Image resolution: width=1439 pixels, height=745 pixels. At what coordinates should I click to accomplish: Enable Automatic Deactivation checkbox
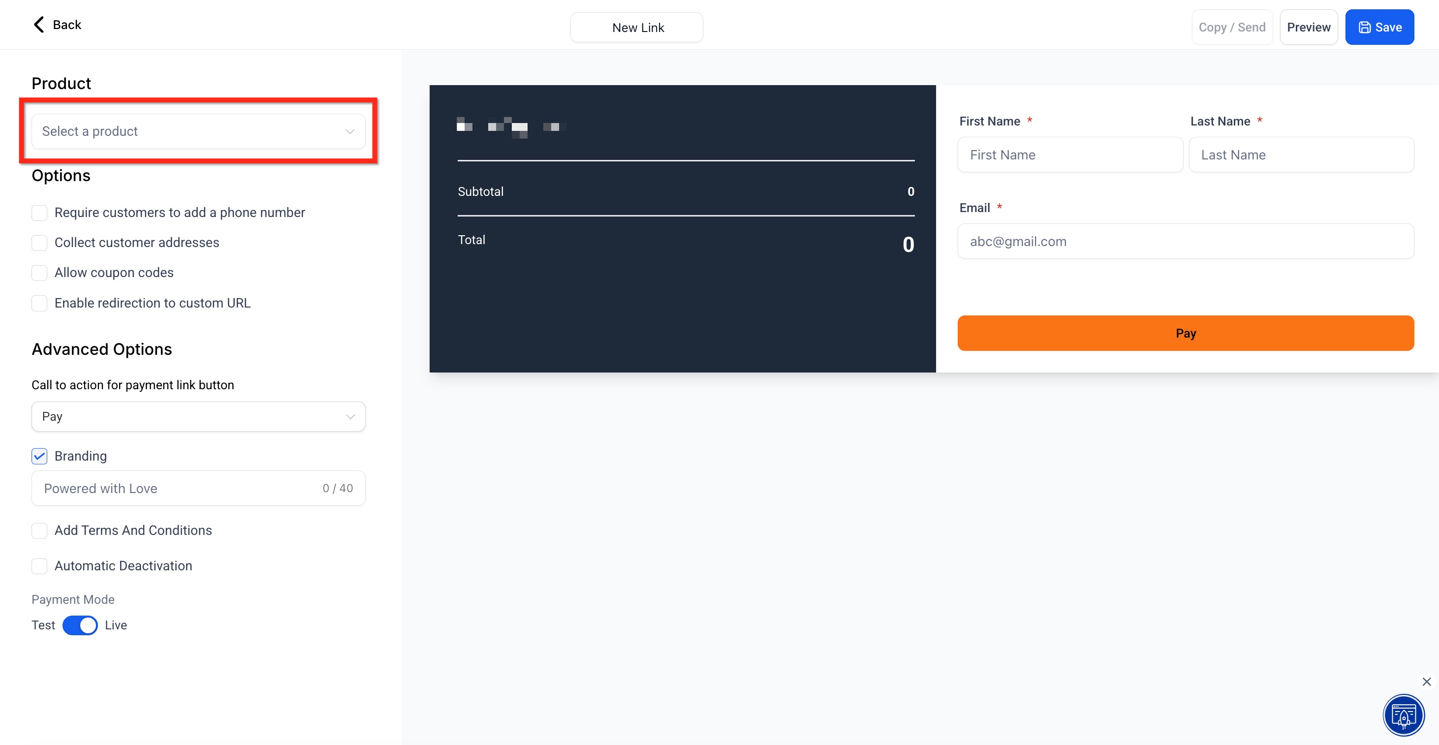tap(39, 566)
